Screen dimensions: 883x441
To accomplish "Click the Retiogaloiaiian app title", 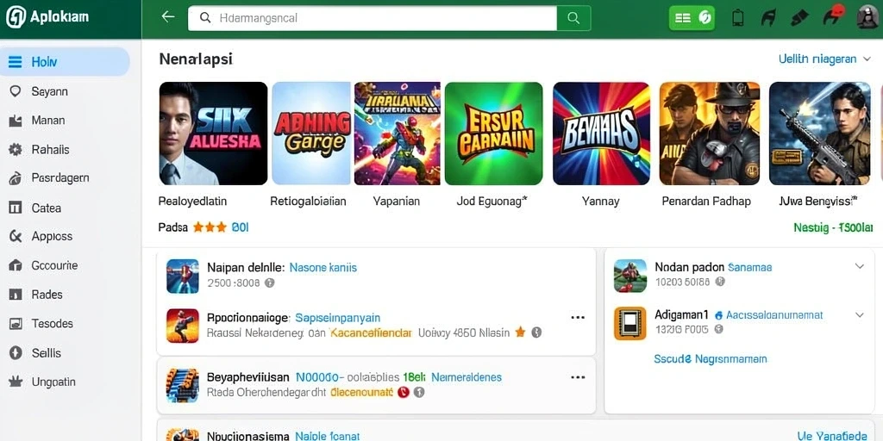I will [308, 201].
